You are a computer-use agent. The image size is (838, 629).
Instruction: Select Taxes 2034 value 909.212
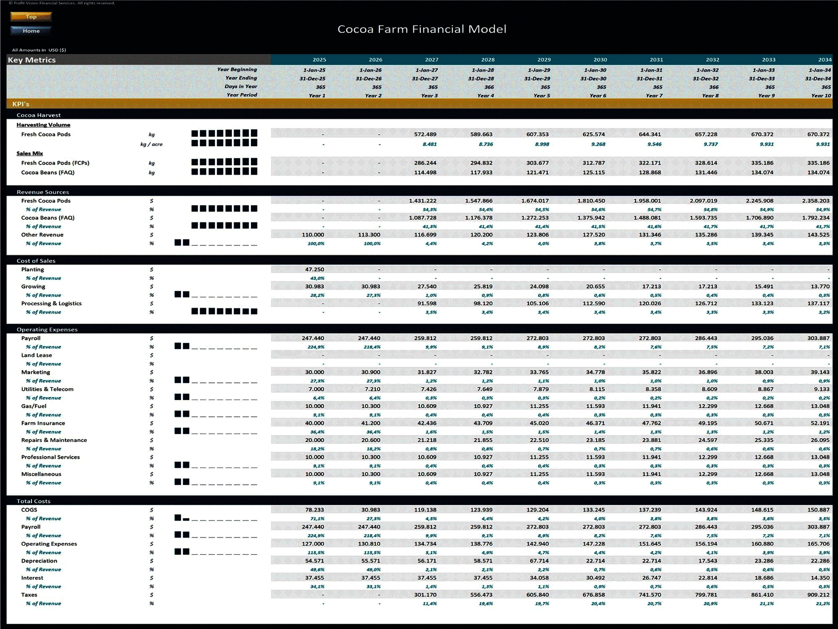point(818,595)
